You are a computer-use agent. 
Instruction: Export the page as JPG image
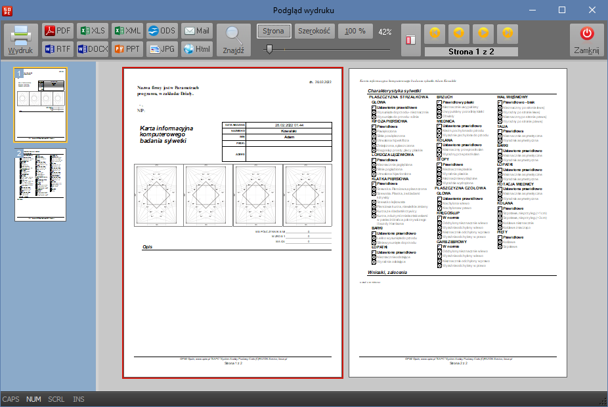(x=162, y=48)
